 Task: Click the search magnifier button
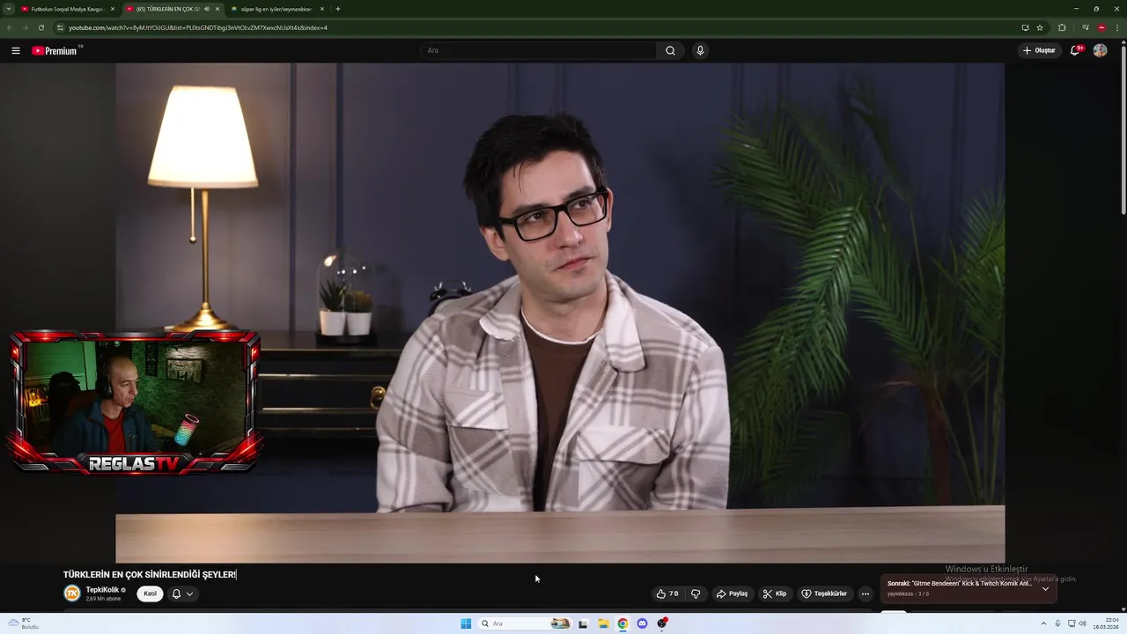pos(670,51)
